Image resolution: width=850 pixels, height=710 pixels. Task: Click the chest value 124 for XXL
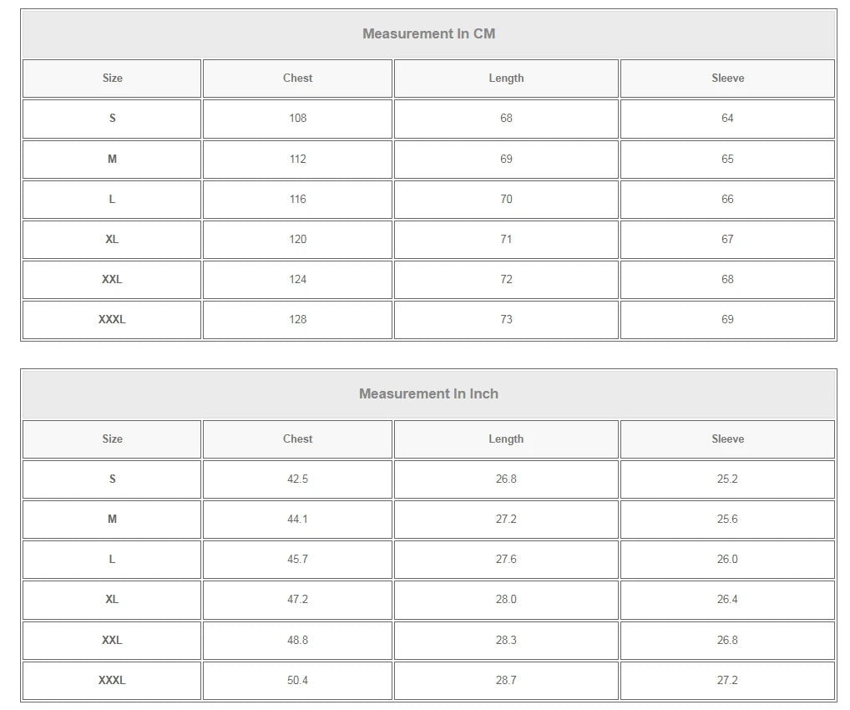click(297, 280)
